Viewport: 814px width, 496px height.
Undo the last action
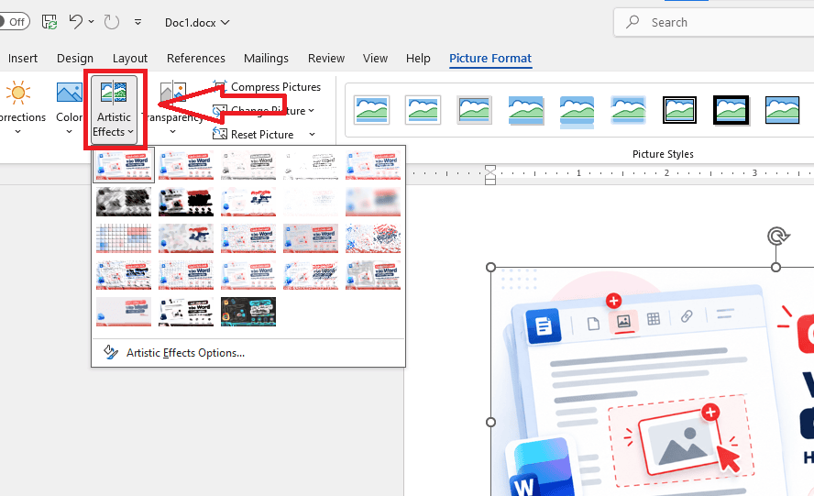(76, 22)
